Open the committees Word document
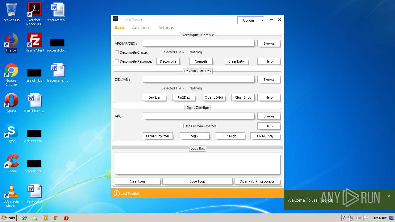Image resolution: width=395 pixels, height=222 pixels. click(34, 103)
